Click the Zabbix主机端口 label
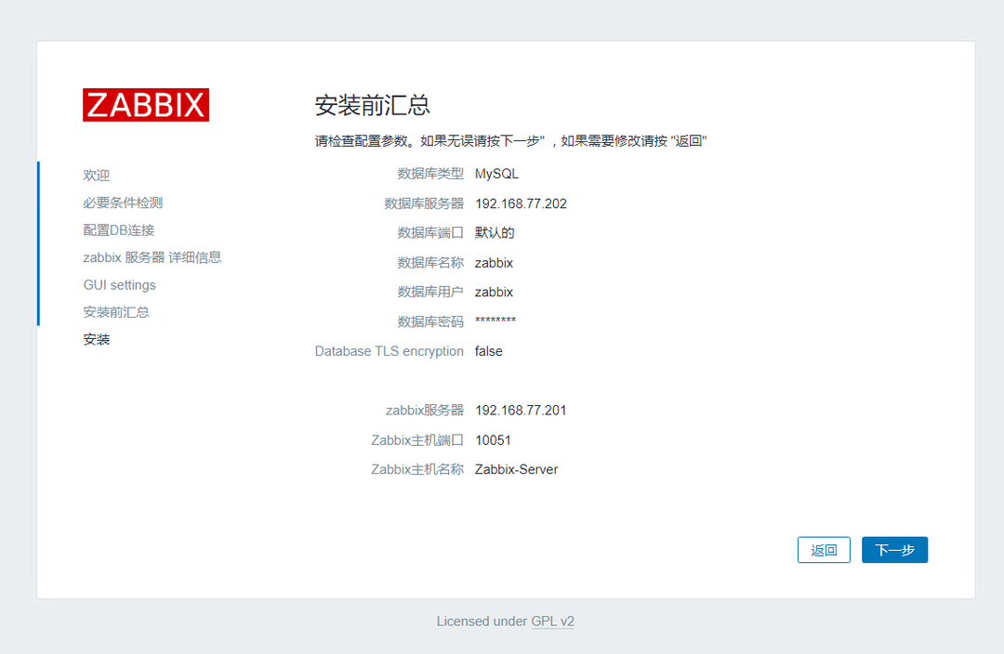Viewport: 1004px width, 654px height. [417, 440]
